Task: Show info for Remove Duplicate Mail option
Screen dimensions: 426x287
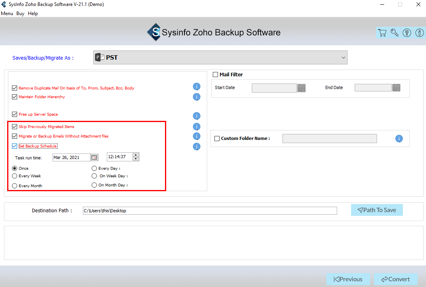Action: [x=197, y=87]
